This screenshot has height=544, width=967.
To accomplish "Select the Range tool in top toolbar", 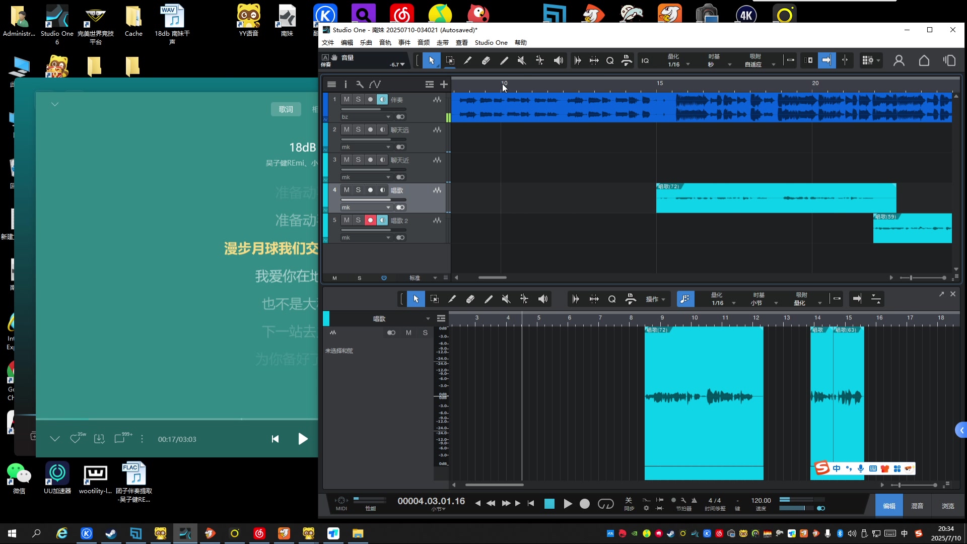I will [450, 60].
